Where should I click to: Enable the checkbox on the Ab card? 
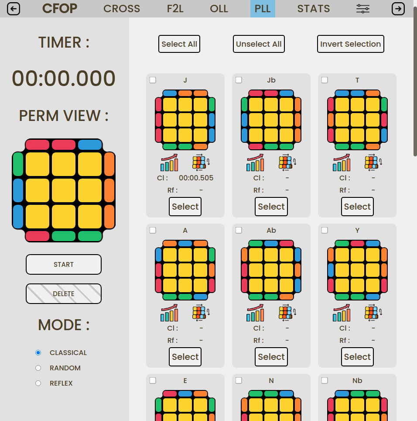click(x=239, y=230)
